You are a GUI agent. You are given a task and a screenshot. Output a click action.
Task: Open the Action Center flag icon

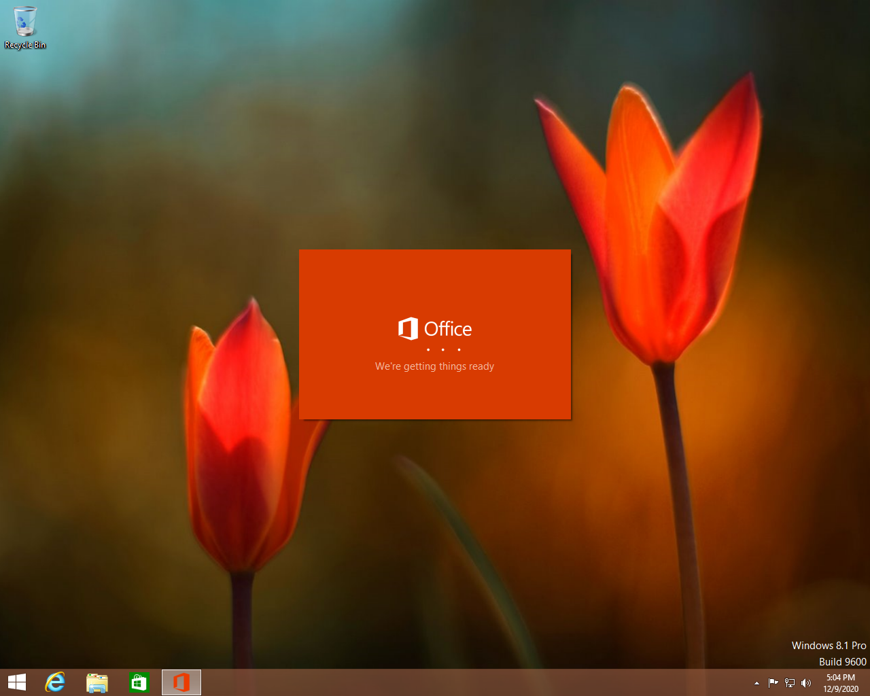coord(773,683)
